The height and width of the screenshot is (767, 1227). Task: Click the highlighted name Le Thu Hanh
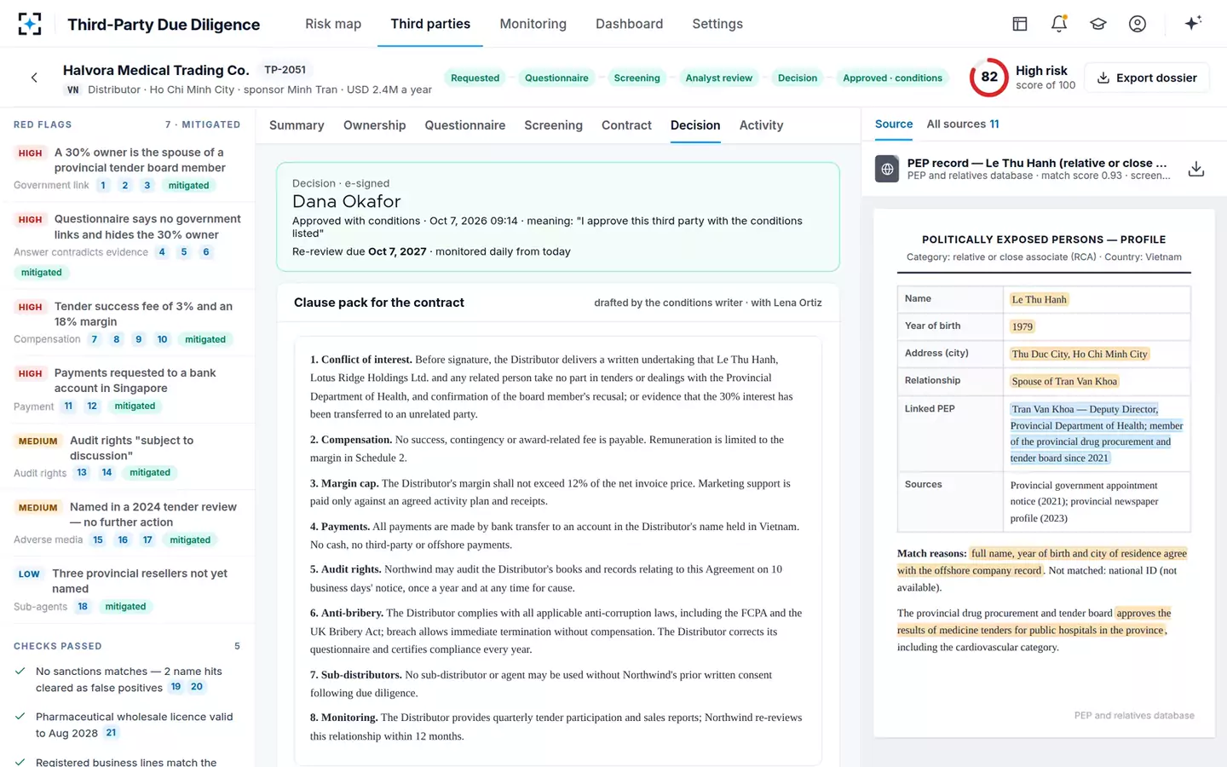[1039, 300]
